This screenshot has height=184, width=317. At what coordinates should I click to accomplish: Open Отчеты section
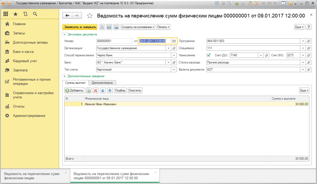19,107
